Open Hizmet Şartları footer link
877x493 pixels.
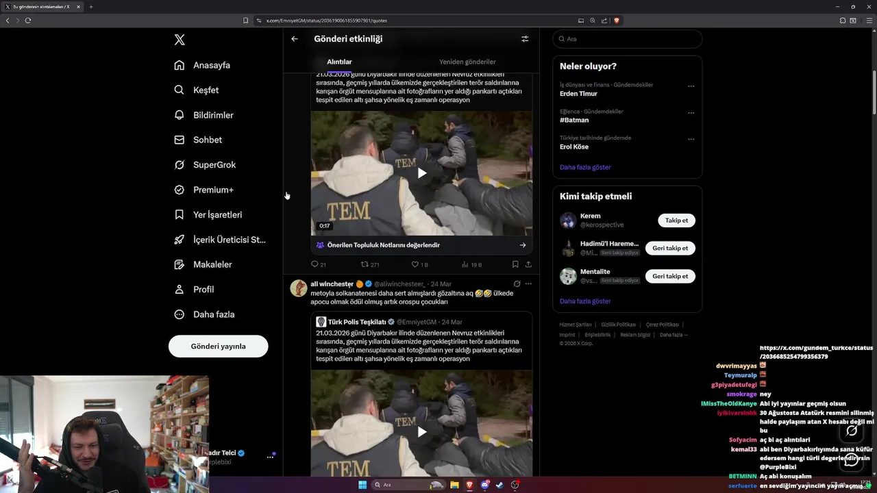[576, 325]
